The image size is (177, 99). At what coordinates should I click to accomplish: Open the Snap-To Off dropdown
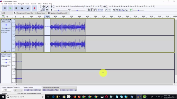tap(18, 90)
